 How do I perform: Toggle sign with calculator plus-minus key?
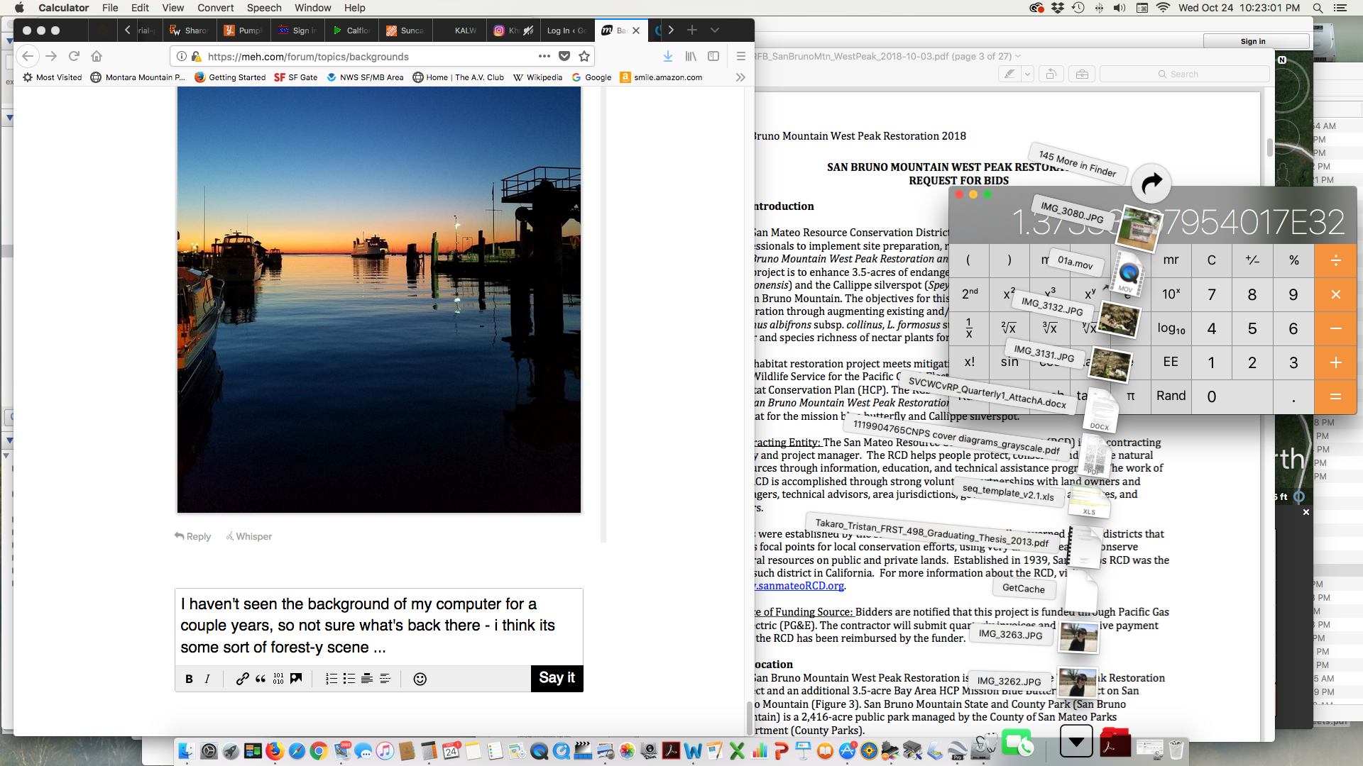tap(1252, 260)
